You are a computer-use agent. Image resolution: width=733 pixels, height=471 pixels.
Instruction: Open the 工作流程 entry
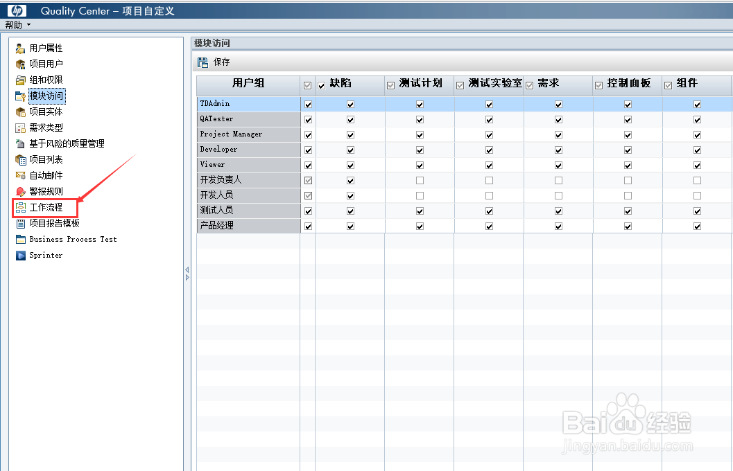coord(46,207)
